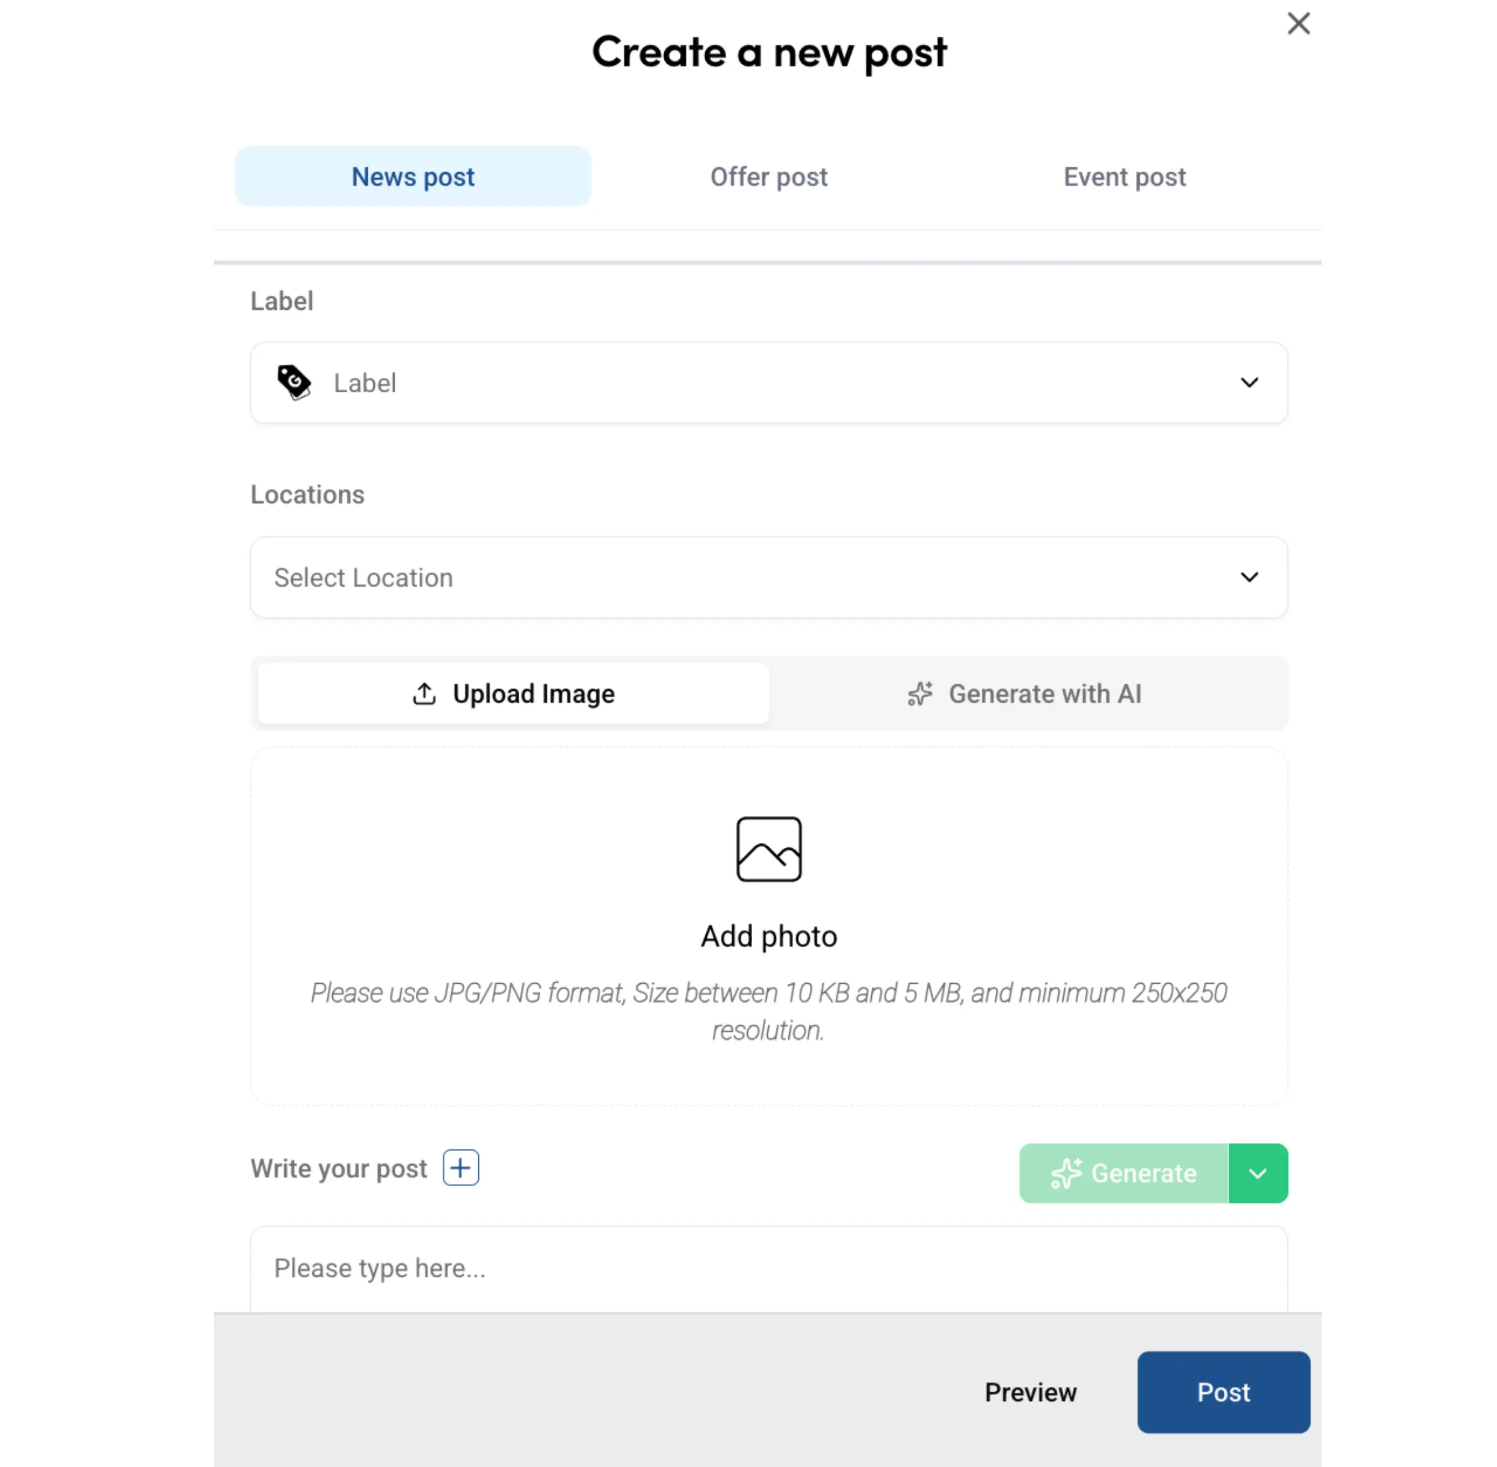Expand the Generate button dropdown arrow
1497x1467 pixels.
pyautogui.click(x=1258, y=1173)
